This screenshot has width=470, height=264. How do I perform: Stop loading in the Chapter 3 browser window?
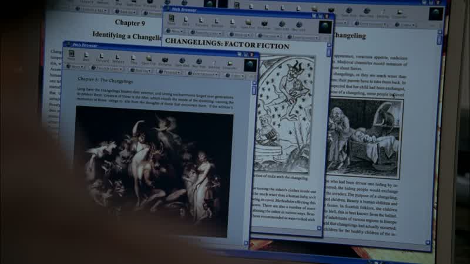[x=134, y=59]
